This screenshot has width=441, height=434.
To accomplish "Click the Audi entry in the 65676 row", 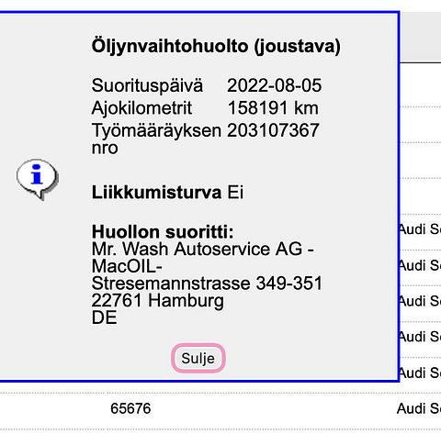I will (x=419, y=408).
